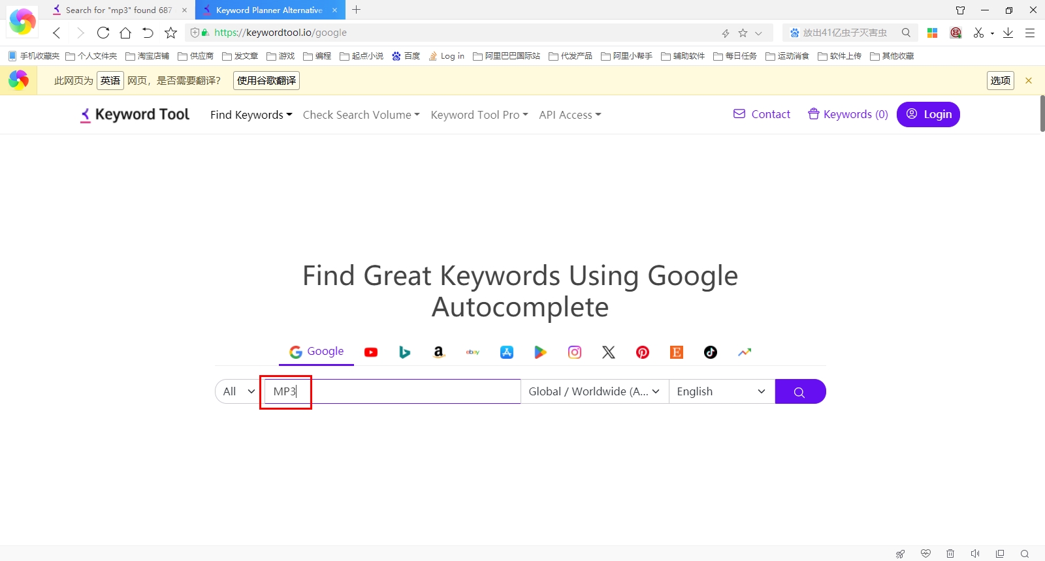Viewport: 1045px width, 561px height.
Task: Select the Keyword Planner Alternative browser tab
Action: point(269,10)
